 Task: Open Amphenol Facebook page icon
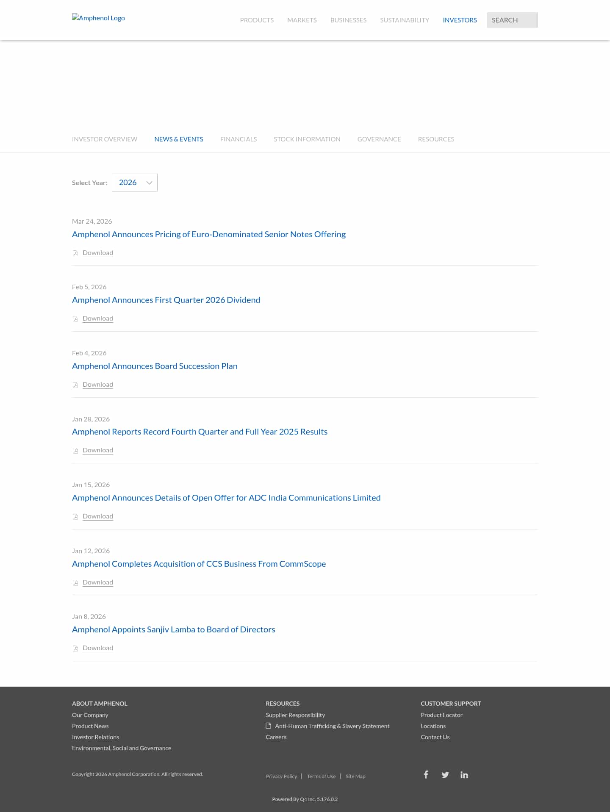pyautogui.click(x=426, y=775)
